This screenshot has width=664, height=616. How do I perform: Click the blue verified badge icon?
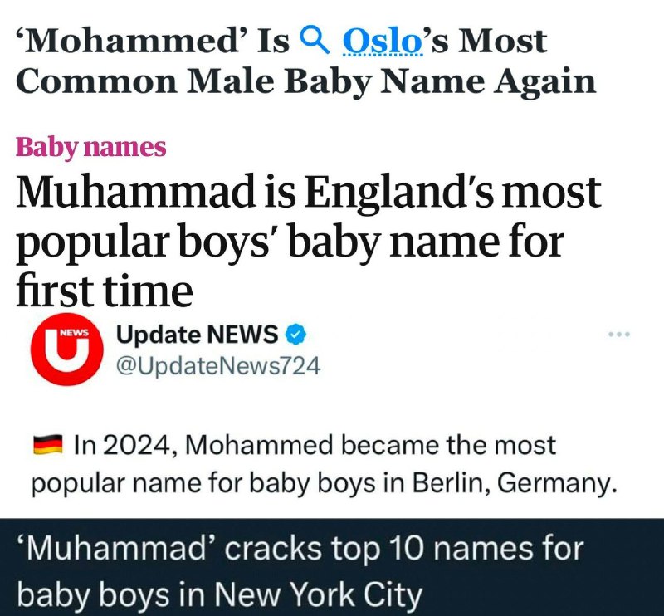coord(295,335)
